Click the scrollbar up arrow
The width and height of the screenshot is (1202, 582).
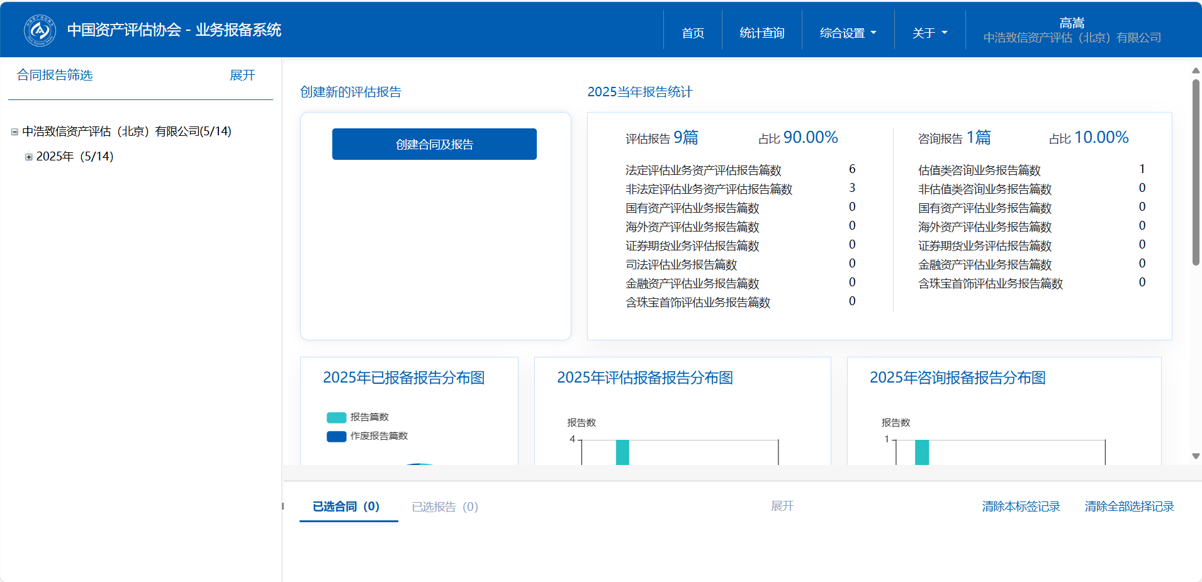(x=1196, y=70)
